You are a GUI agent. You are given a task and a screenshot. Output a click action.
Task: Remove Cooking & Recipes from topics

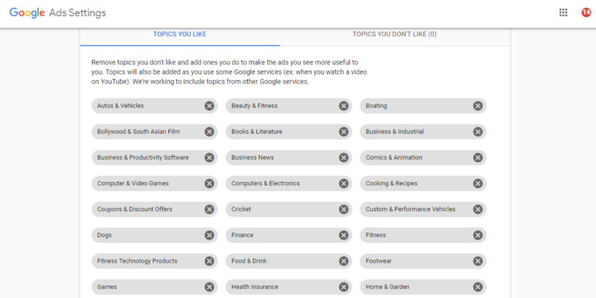(478, 184)
